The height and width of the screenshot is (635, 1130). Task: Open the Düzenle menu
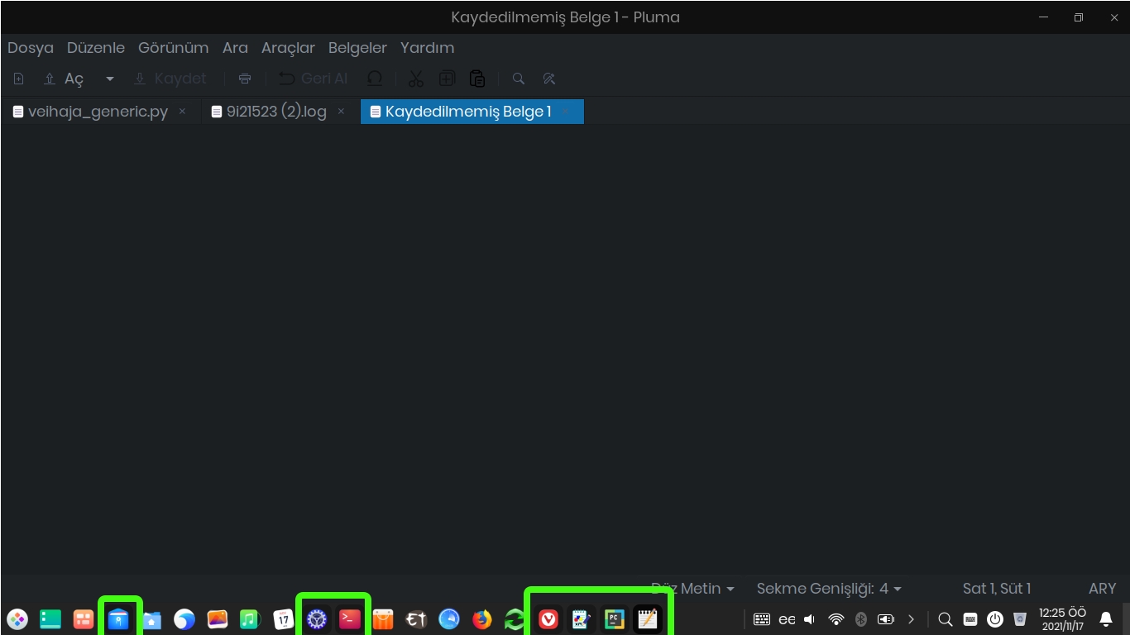96,48
